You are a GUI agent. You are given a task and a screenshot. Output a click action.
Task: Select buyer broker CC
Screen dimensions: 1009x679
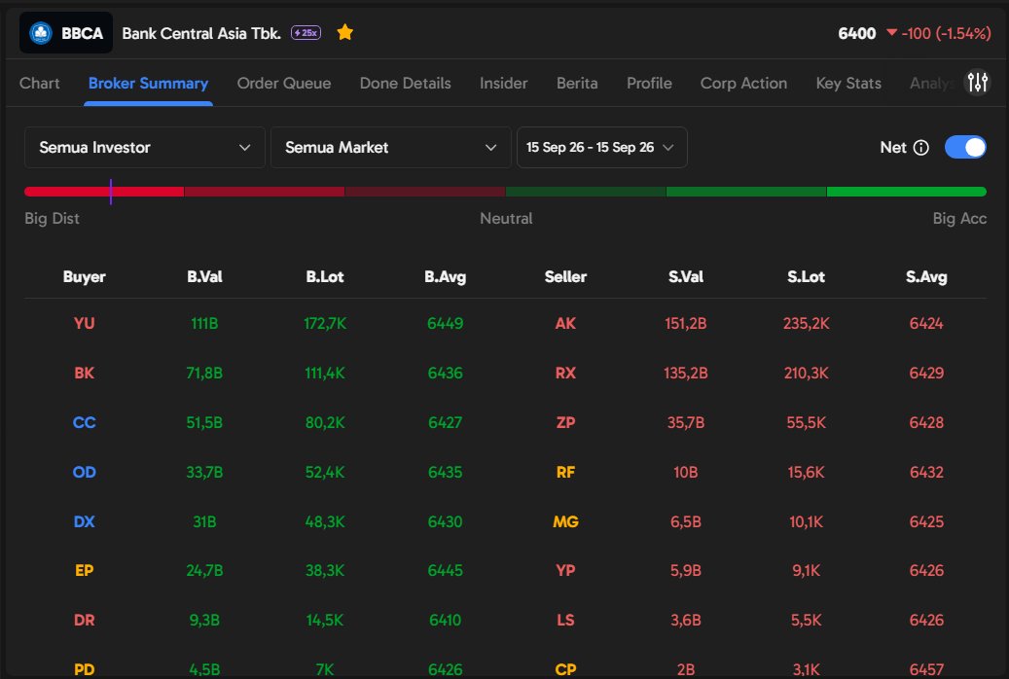pos(85,422)
